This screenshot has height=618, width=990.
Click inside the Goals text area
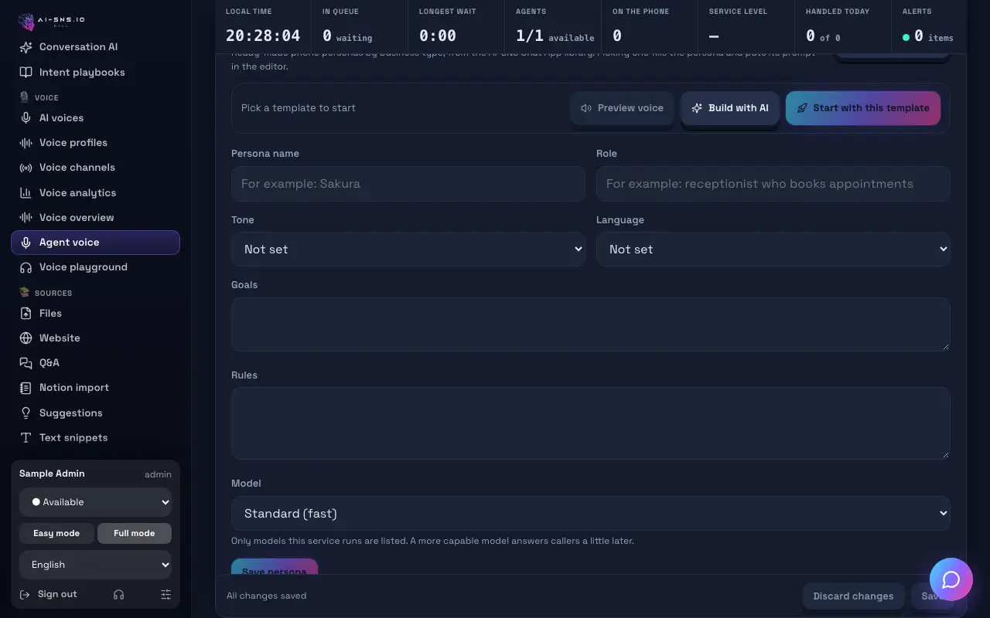pos(590,324)
